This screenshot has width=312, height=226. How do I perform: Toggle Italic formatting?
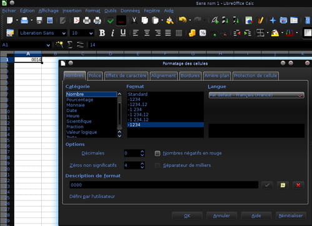coord(112,33)
